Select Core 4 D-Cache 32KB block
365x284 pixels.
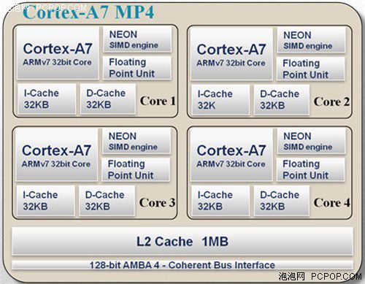(x=282, y=201)
